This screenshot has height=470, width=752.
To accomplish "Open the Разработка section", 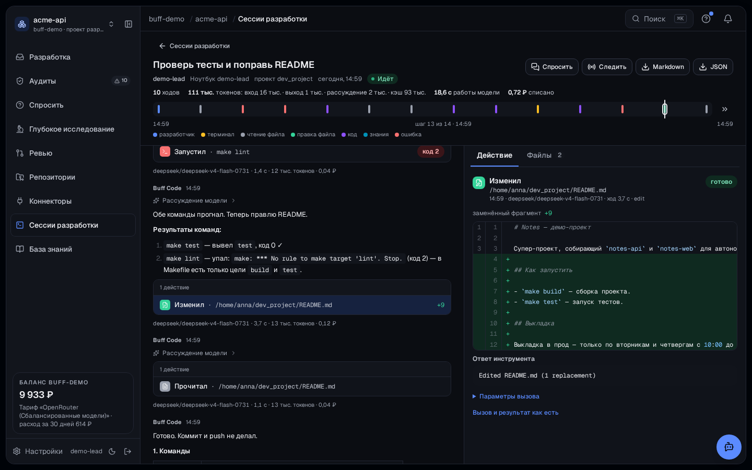I will [x=73, y=57].
